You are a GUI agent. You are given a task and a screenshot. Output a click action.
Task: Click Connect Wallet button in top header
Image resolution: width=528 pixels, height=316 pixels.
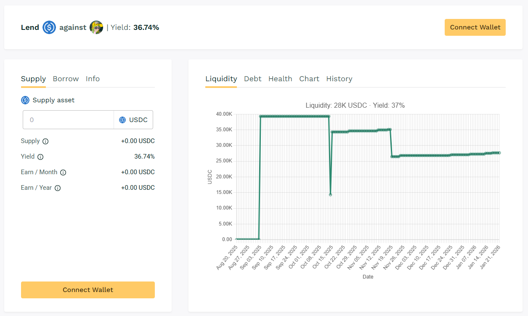pyautogui.click(x=475, y=27)
